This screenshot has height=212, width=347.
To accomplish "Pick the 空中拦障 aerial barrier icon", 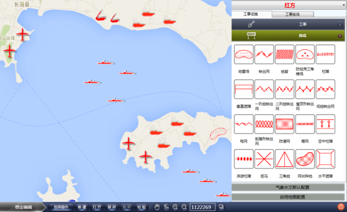I will click(x=325, y=124).
